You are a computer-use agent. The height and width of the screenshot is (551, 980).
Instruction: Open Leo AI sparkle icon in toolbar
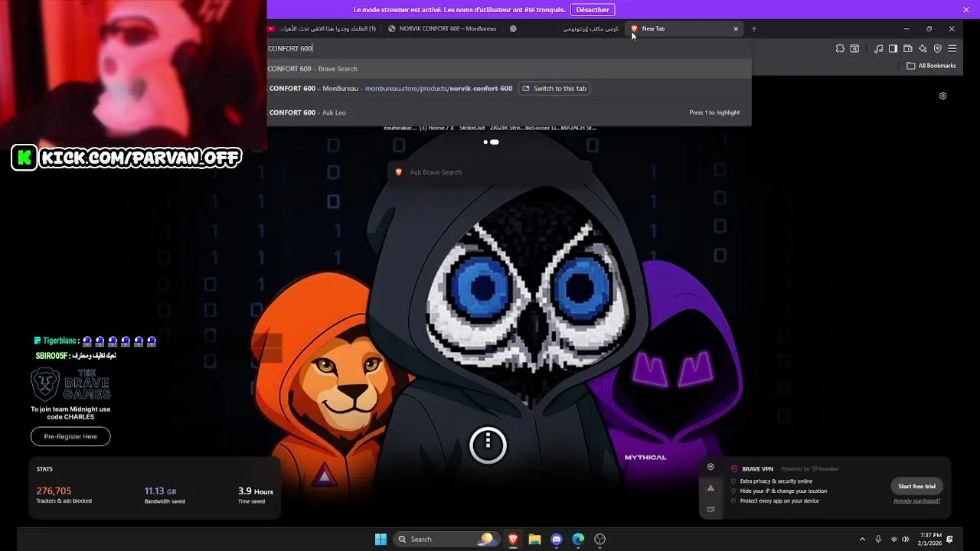point(923,48)
